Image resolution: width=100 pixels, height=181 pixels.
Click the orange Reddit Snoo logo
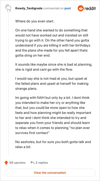(80, 8)
